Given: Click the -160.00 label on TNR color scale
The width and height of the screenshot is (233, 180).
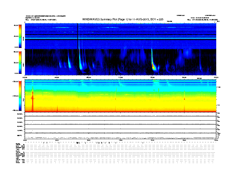Looking at the screenshot, I should click(15, 110).
